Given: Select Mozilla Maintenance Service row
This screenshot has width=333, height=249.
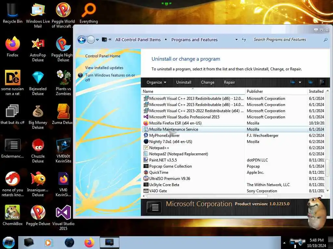Looking at the screenshot, I should (x=233, y=129).
